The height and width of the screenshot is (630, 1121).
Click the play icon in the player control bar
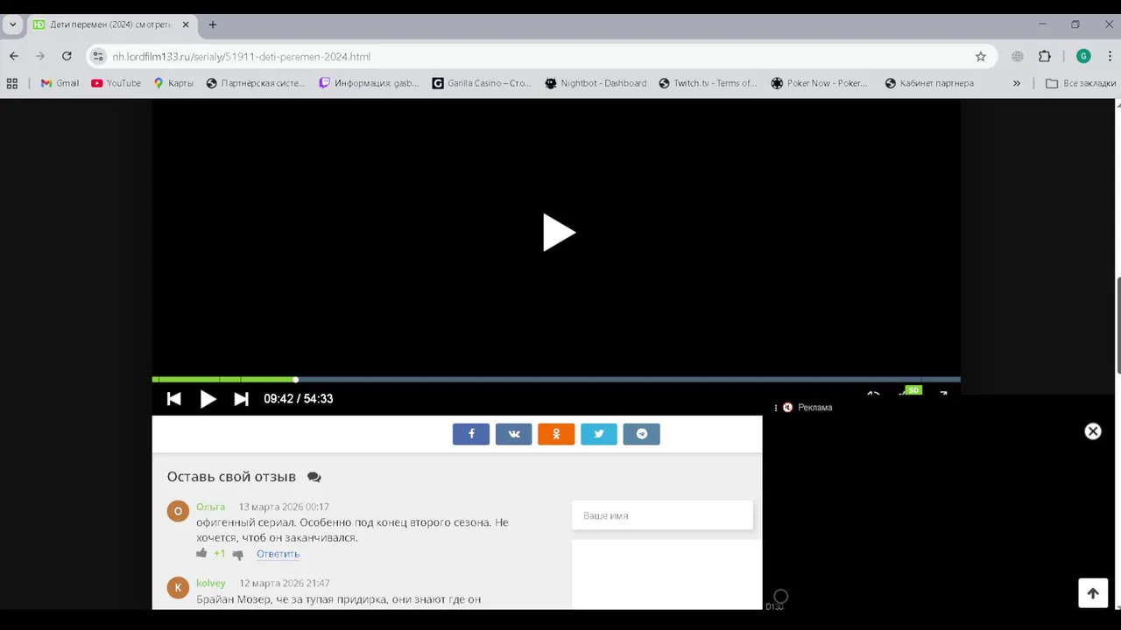click(208, 399)
